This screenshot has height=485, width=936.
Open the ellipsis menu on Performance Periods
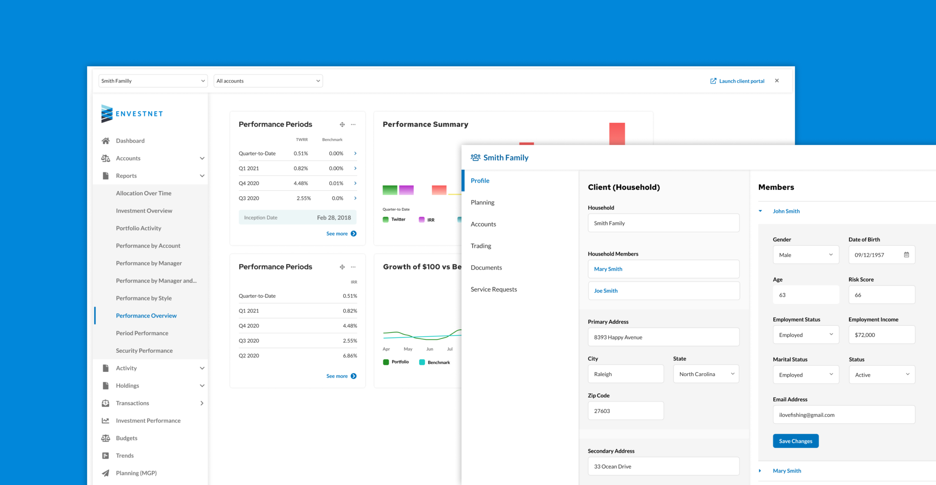(x=353, y=124)
